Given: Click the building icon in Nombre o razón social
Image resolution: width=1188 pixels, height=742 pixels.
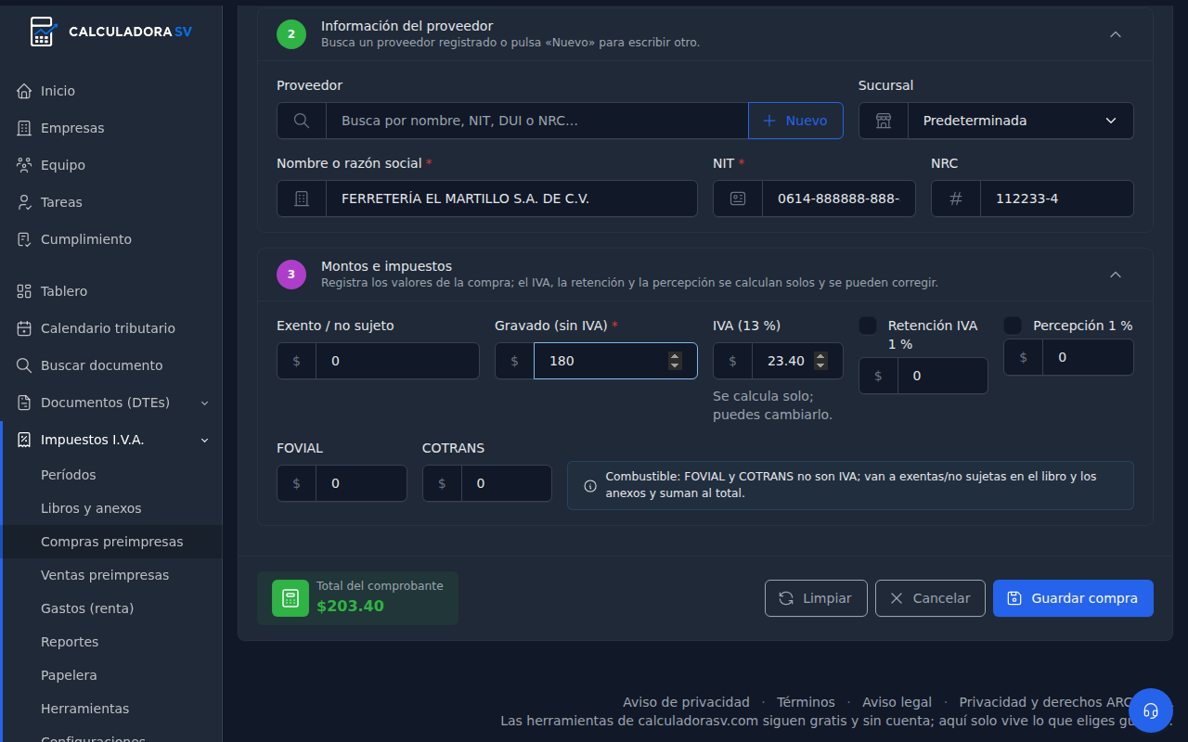Looking at the screenshot, I should point(302,198).
